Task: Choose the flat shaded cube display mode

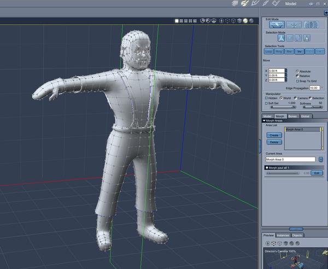Action: click(239, 21)
